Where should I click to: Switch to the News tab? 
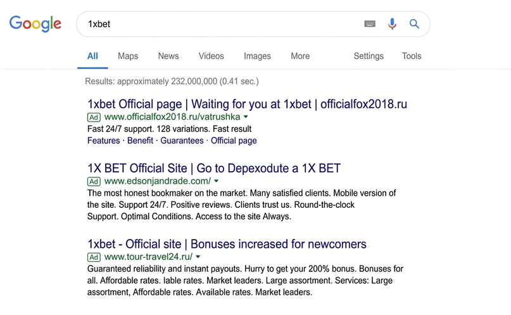click(x=168, y=56)
